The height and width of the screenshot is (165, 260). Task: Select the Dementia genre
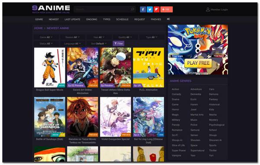coord(196,94)
